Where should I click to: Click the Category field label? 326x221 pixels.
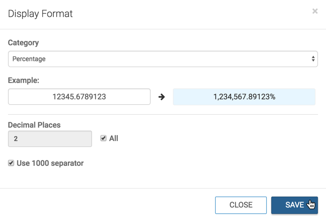coord(23,43)
